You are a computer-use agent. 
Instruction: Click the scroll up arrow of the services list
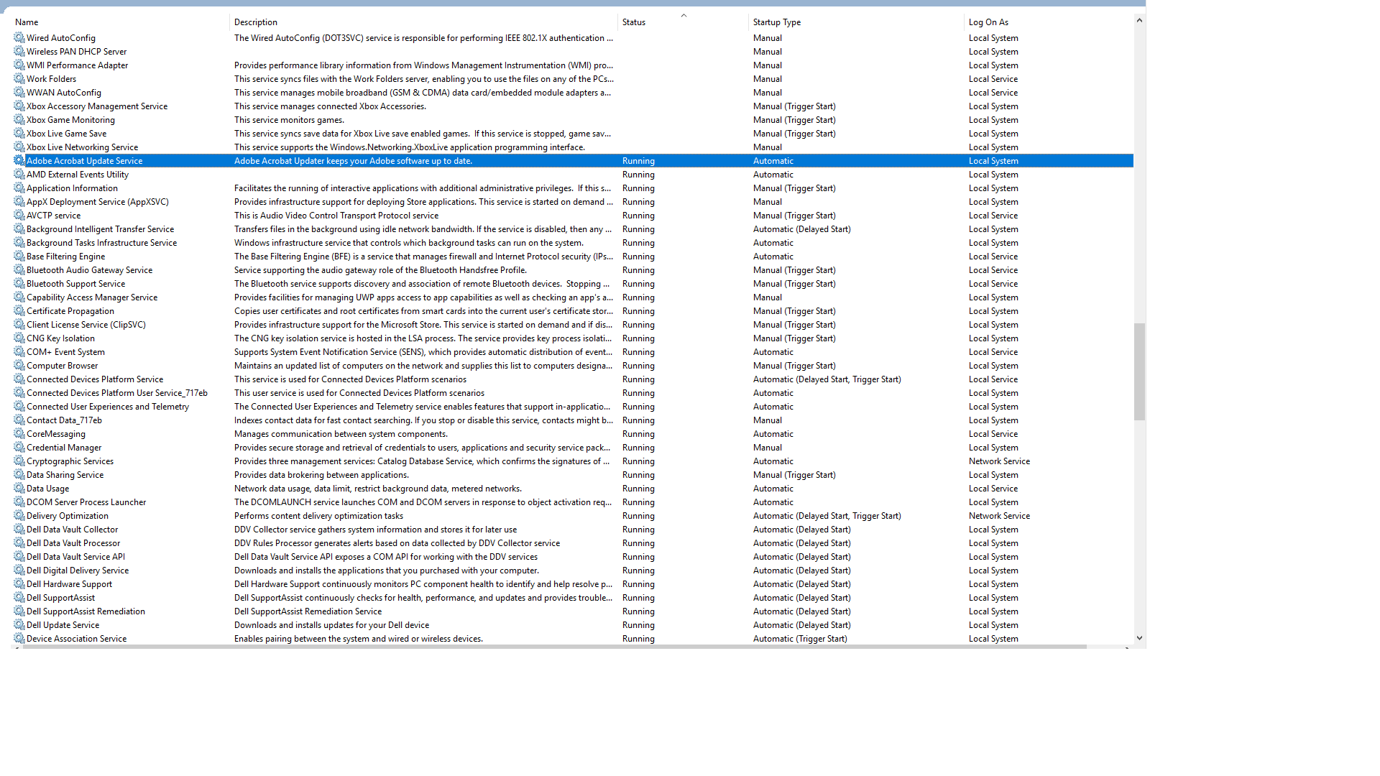tap(1139, 20)
